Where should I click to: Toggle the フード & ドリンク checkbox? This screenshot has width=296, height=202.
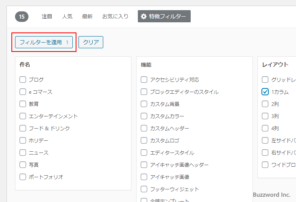pyautogui.click(x=23, y=128)
